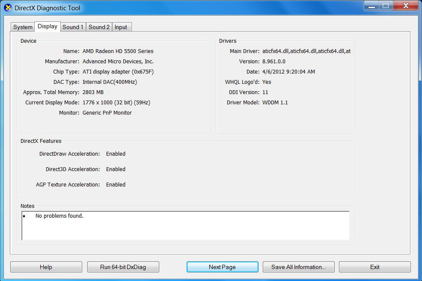Image resolution: width=422 pixels, height=281 pixels.
Task: Open the Sound 1 tab
Action: 73,27
